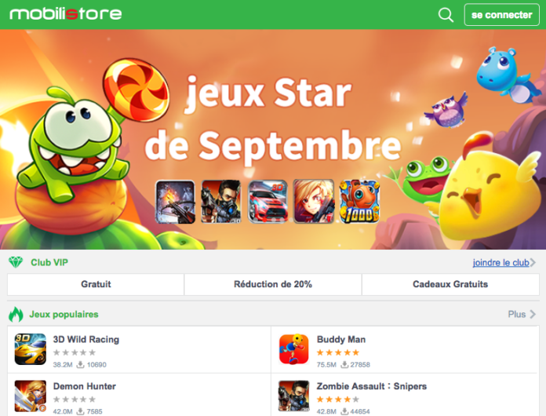Select the Réduction de 20% tab
546x416 pixels.
273,284
